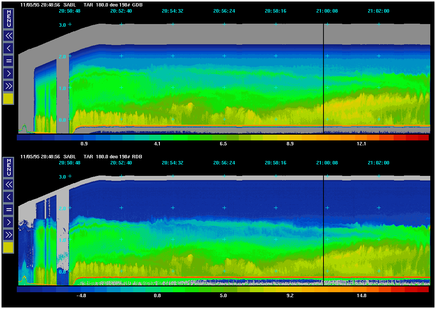Click the red end of the GDB color scale
The width and height of the screenshot is (436, 309).
click(x=423, y=137)
